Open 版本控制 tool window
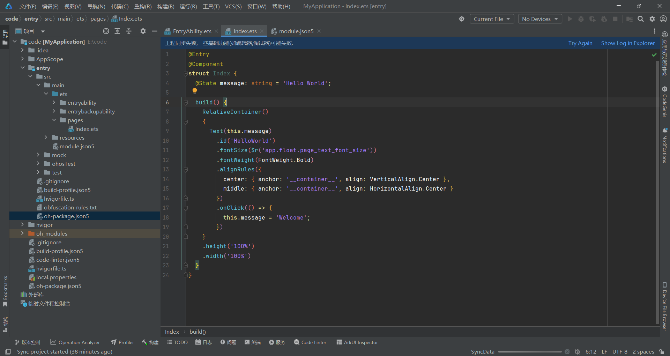This screenshot has width=670, height=356. point(28,342)
